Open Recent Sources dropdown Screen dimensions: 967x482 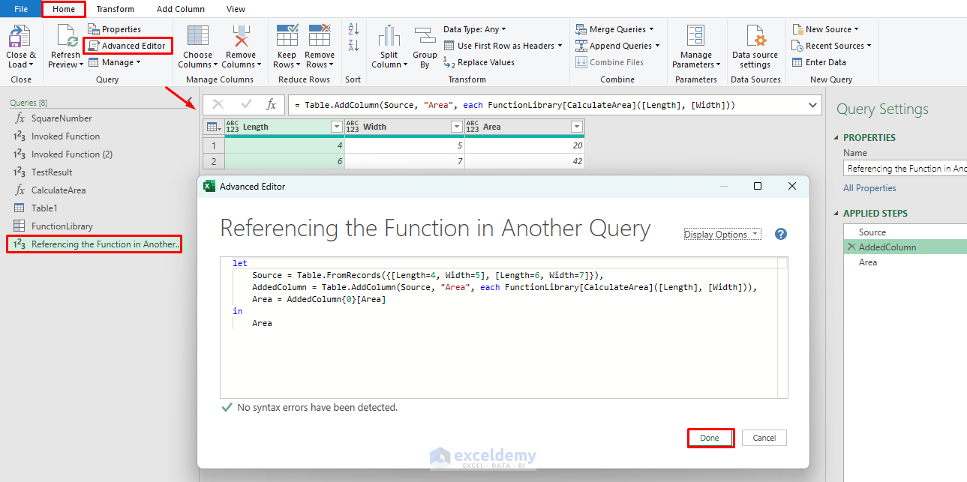point(831,46)
